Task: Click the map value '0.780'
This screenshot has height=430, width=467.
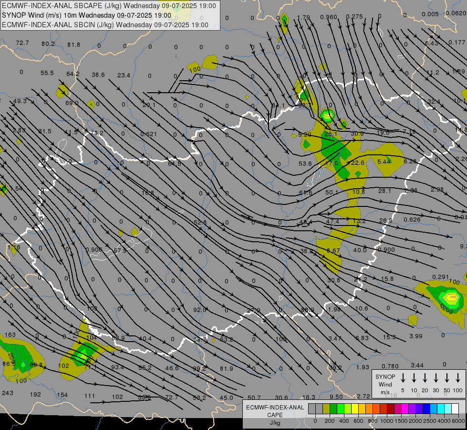Action: click(390, 366)
